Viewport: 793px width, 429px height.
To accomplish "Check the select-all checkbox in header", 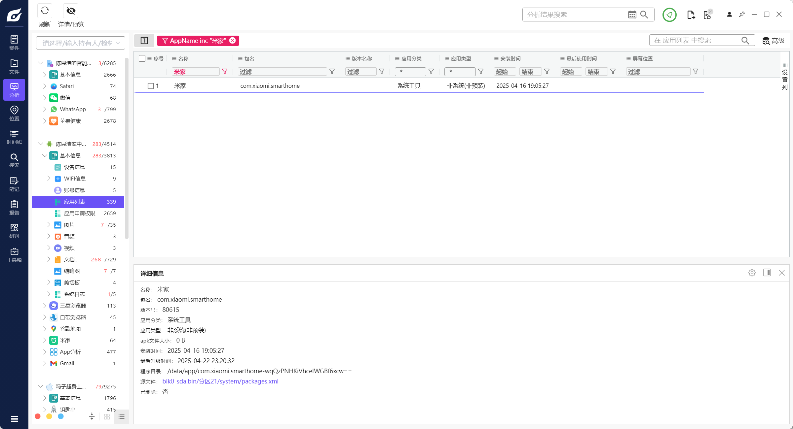I will (x=142, y=58).
